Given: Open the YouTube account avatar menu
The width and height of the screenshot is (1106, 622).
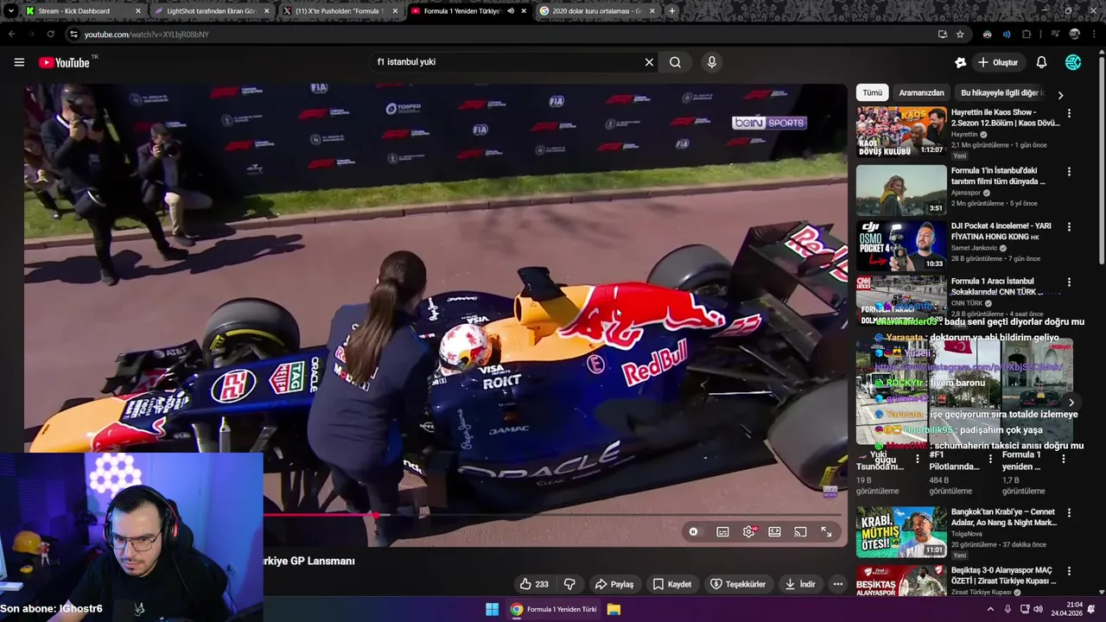Looking at the screenshot, I should pyautogui.click(x=1073, y=62).
